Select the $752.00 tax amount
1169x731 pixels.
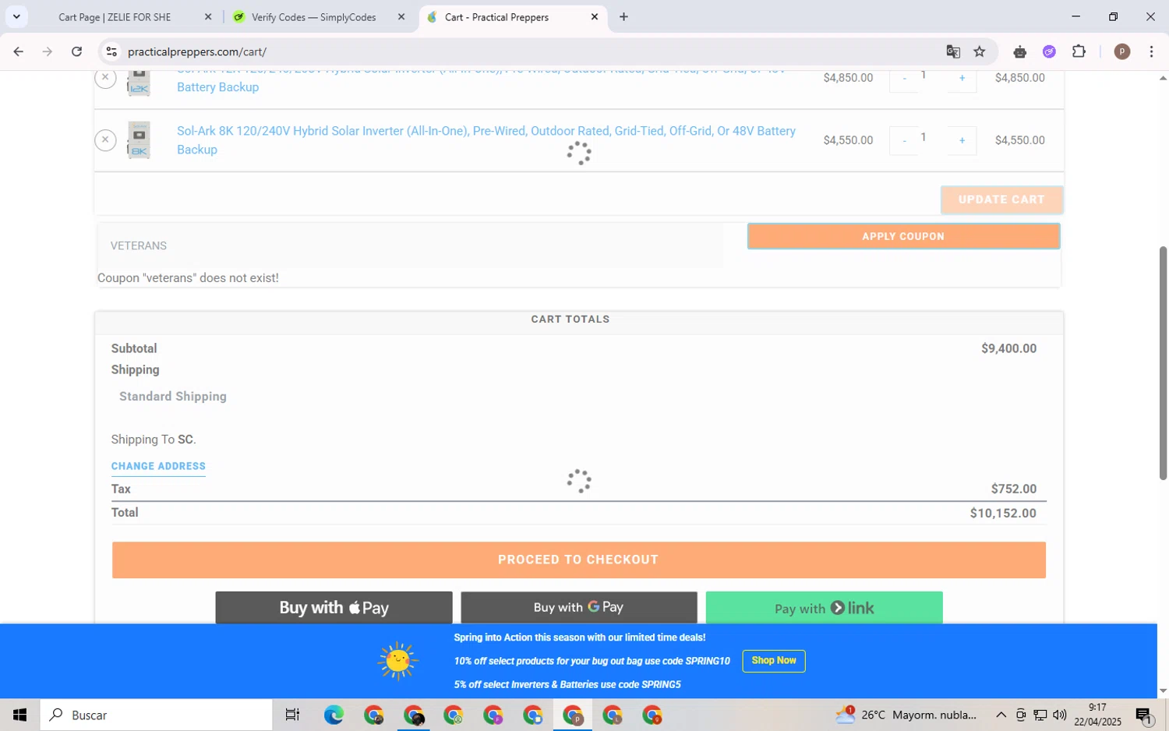(1014, 489)
